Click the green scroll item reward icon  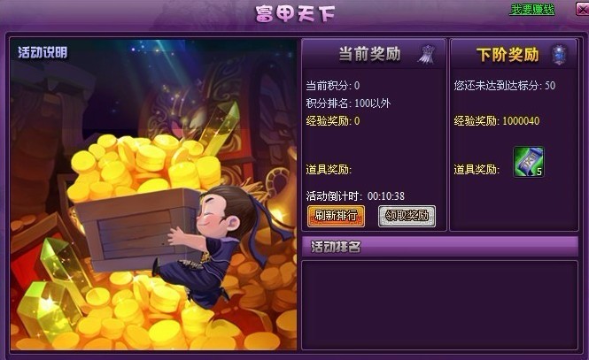click(x=529, y=162)
